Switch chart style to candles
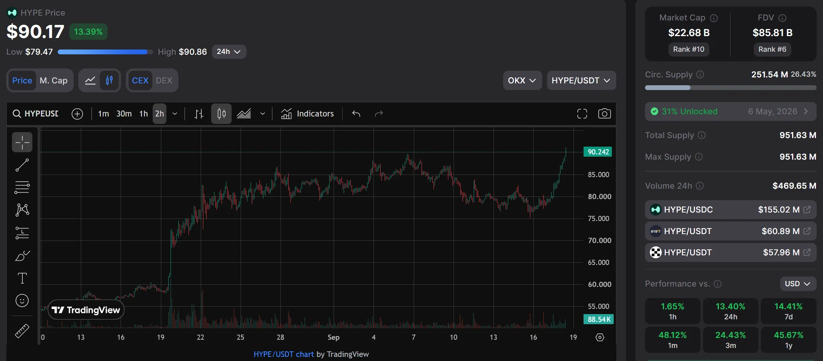The height and width of the screenshot is (361, 823). point(221,114)
